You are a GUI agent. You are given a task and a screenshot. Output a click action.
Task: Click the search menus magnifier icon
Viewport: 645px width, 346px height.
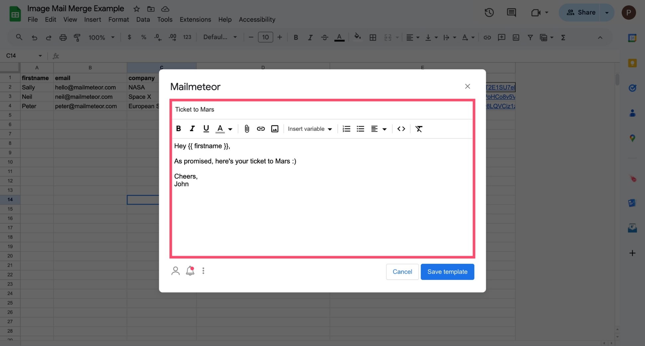(x=19, y=37)
